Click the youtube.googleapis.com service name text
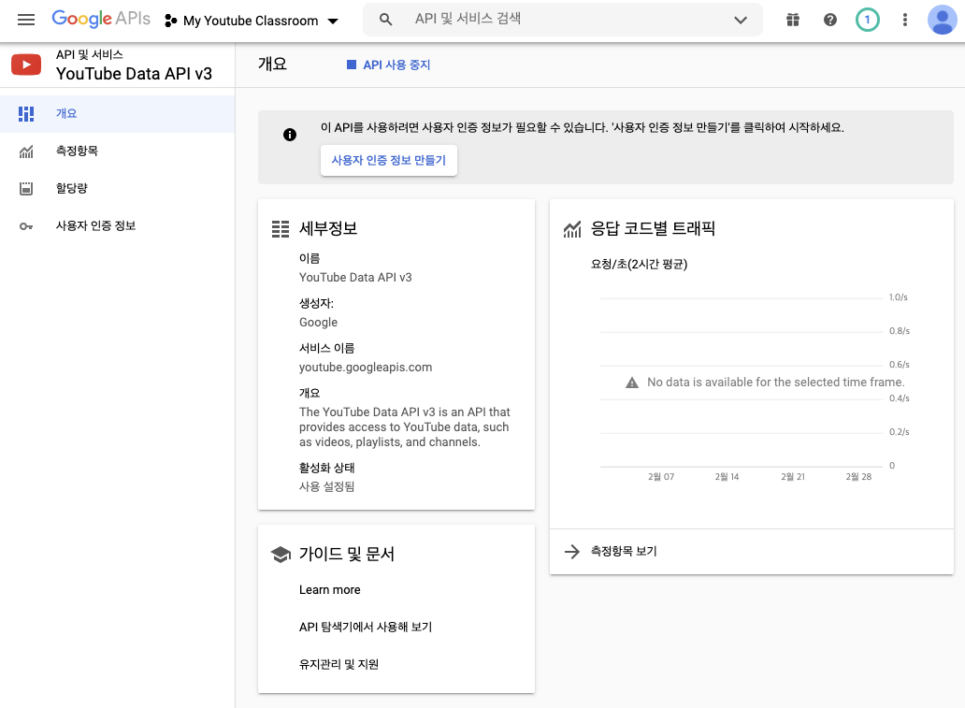 (x=366, y=368)
